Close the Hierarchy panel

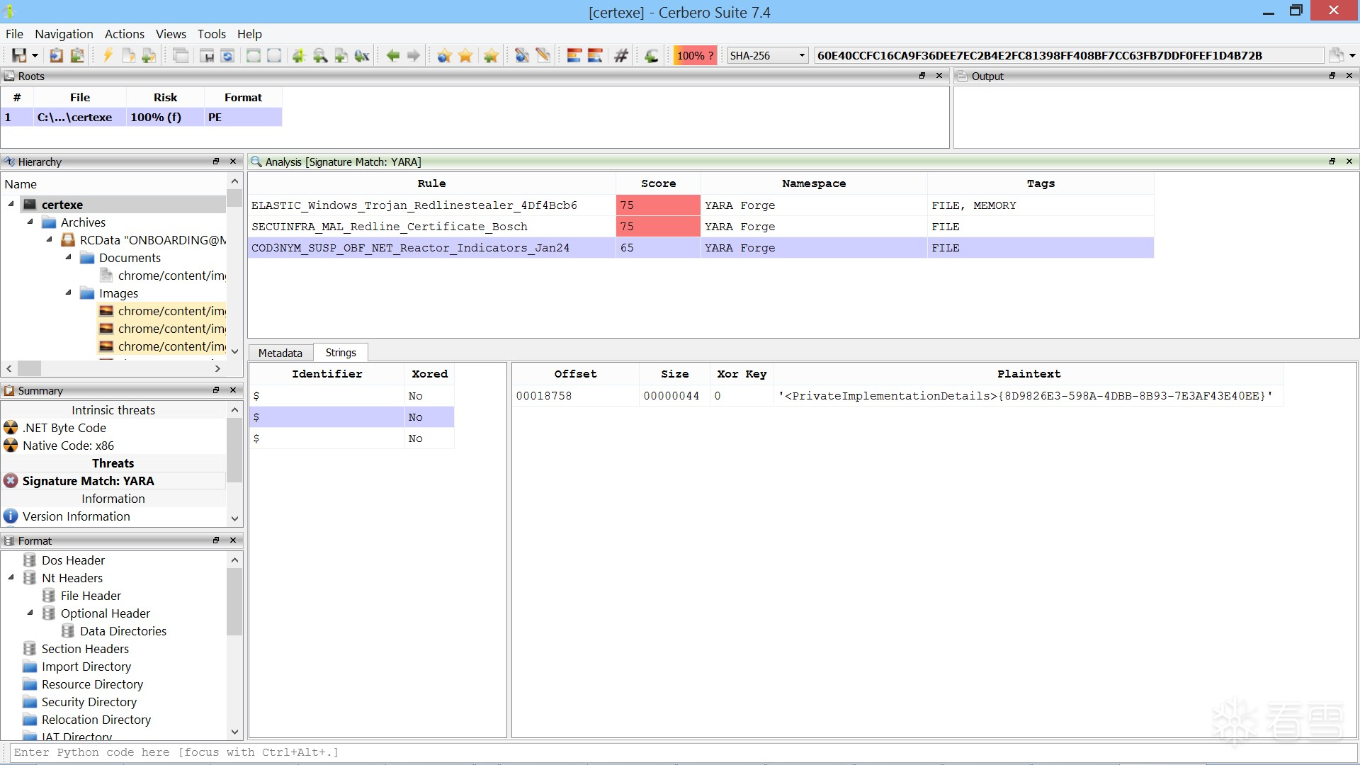point(233,161)
